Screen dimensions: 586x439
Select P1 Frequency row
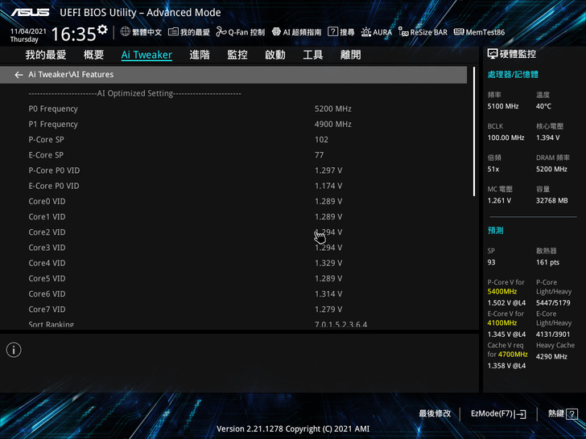233,125
